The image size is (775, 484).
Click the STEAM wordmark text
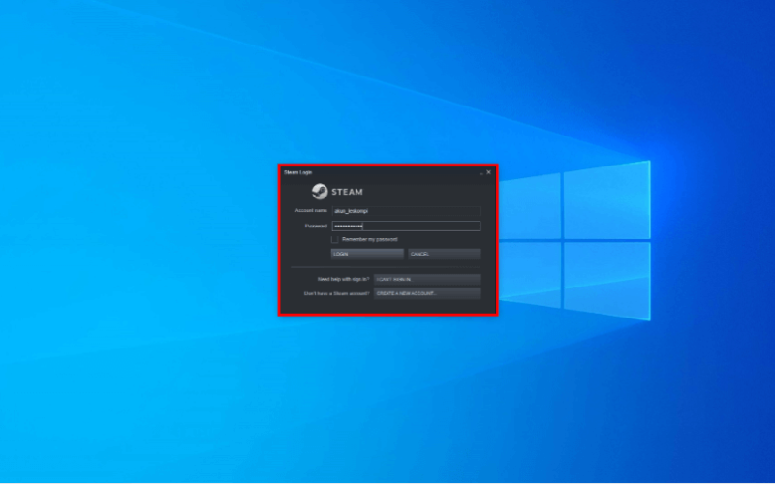[x=347, y=192]
